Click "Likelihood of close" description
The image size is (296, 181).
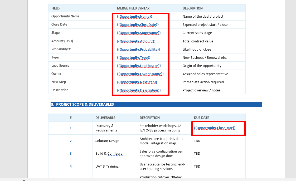point(197,50)
